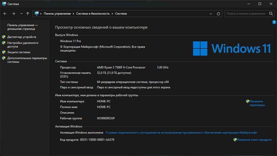Maximize the Система window
The image size is (277, 156).
point(260,4)
